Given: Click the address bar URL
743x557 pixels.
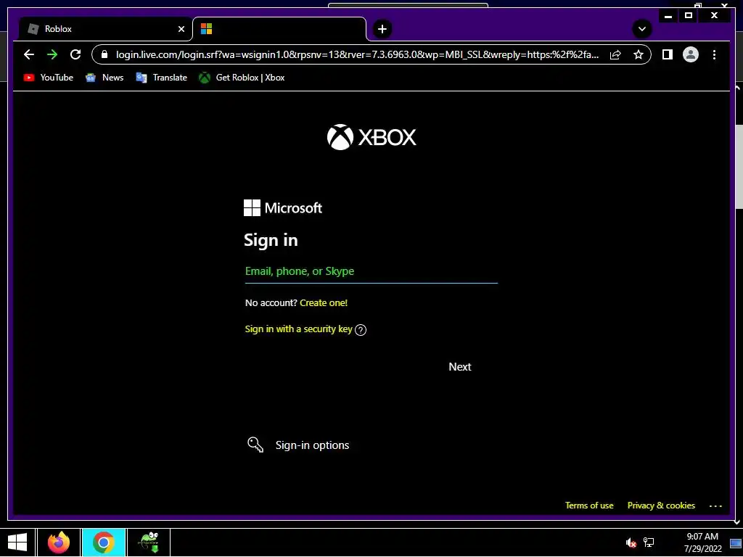Looking at the screenshot, I should click(357, 54).
